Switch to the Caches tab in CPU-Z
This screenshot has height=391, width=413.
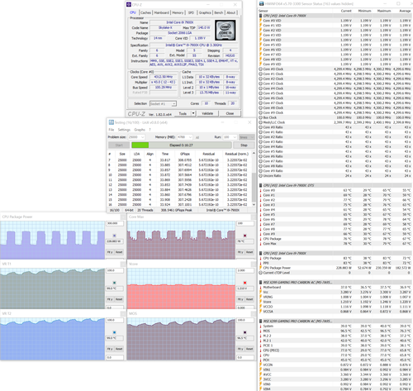pos(145,12)
